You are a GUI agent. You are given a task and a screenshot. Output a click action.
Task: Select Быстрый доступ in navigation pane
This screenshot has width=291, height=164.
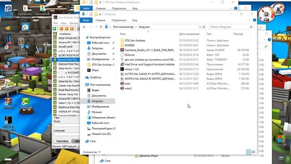100,37
